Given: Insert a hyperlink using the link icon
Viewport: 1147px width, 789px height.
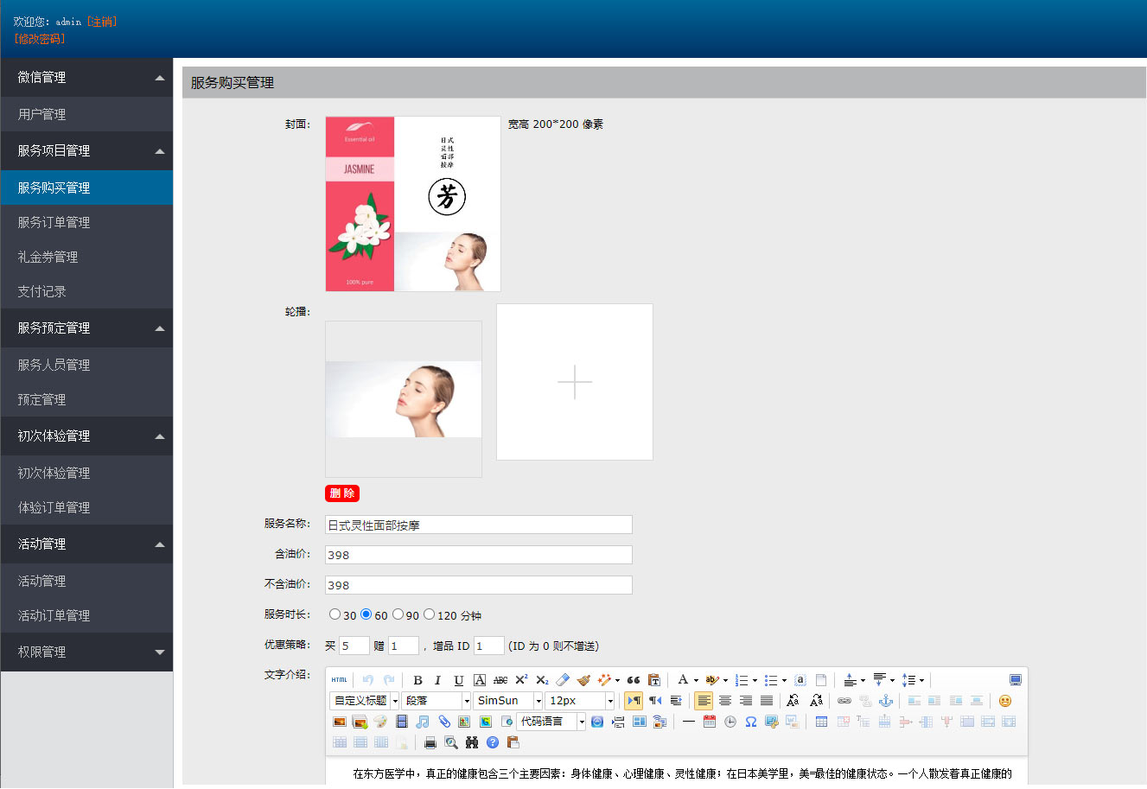Looking at the screenshot, I should 844,701.
